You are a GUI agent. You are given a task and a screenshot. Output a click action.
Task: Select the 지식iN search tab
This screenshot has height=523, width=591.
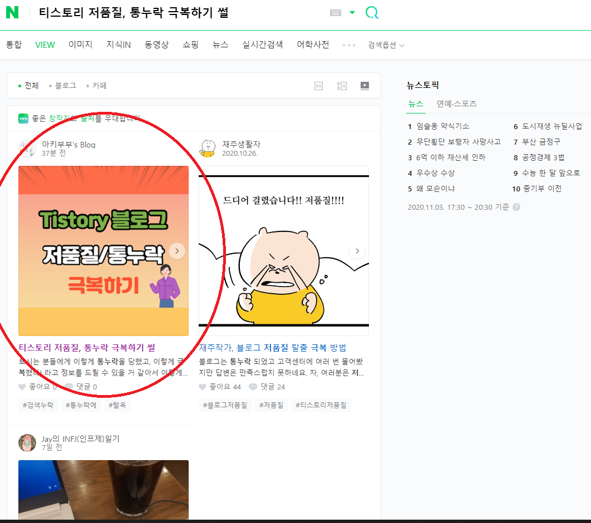pyautogui.click(x=119, y=45)
